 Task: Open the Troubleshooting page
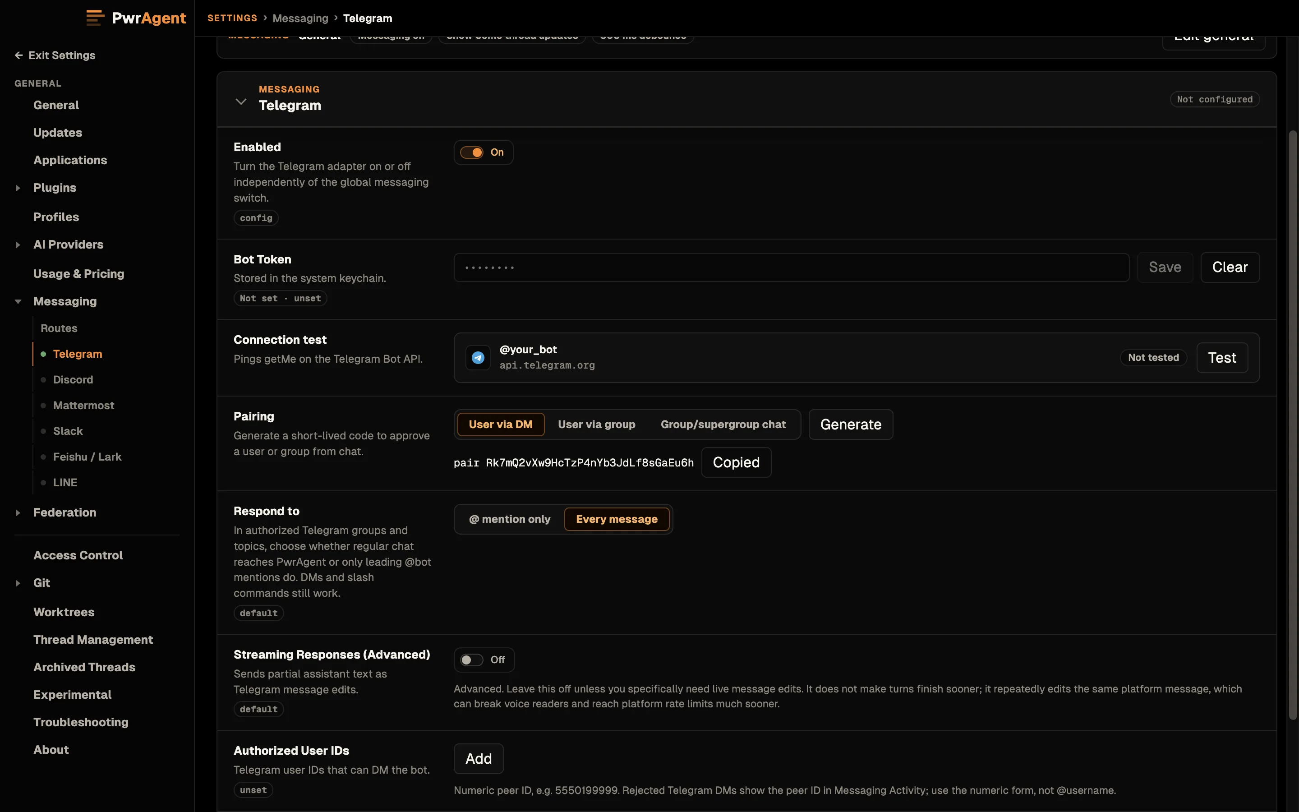[81, 722]
